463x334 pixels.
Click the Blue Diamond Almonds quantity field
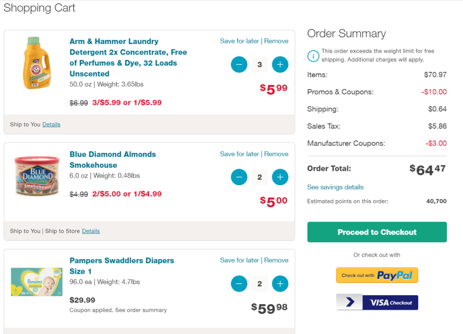[x=260, y=177]
